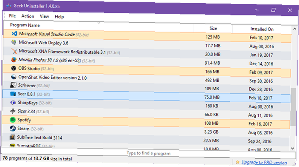299x167 pixels.
Task: Sort by Installed On column header
Action: tap(262, 29)
